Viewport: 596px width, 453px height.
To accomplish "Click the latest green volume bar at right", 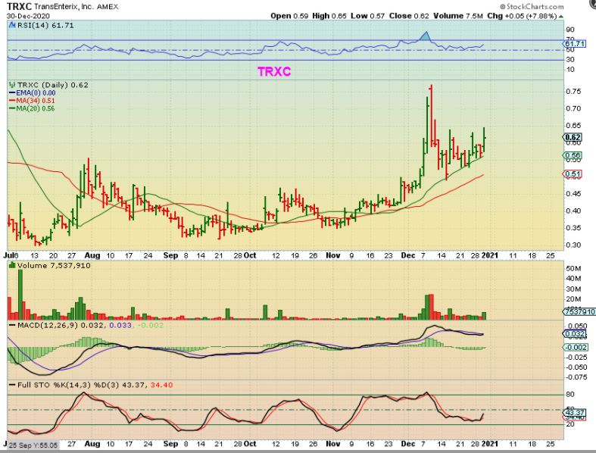I will pos(484,316).
